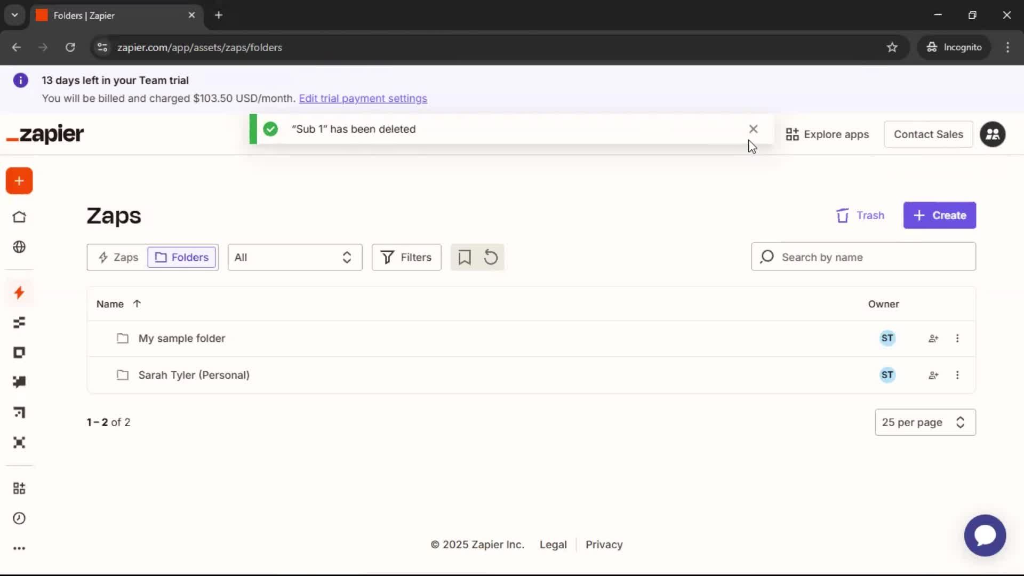This screenshot has width=1024, height=576.
Task: Open the Apps grid icon in sidebar
Action: click(19, 489)
